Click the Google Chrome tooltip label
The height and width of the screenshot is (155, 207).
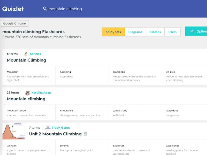[x=14, y=23]
